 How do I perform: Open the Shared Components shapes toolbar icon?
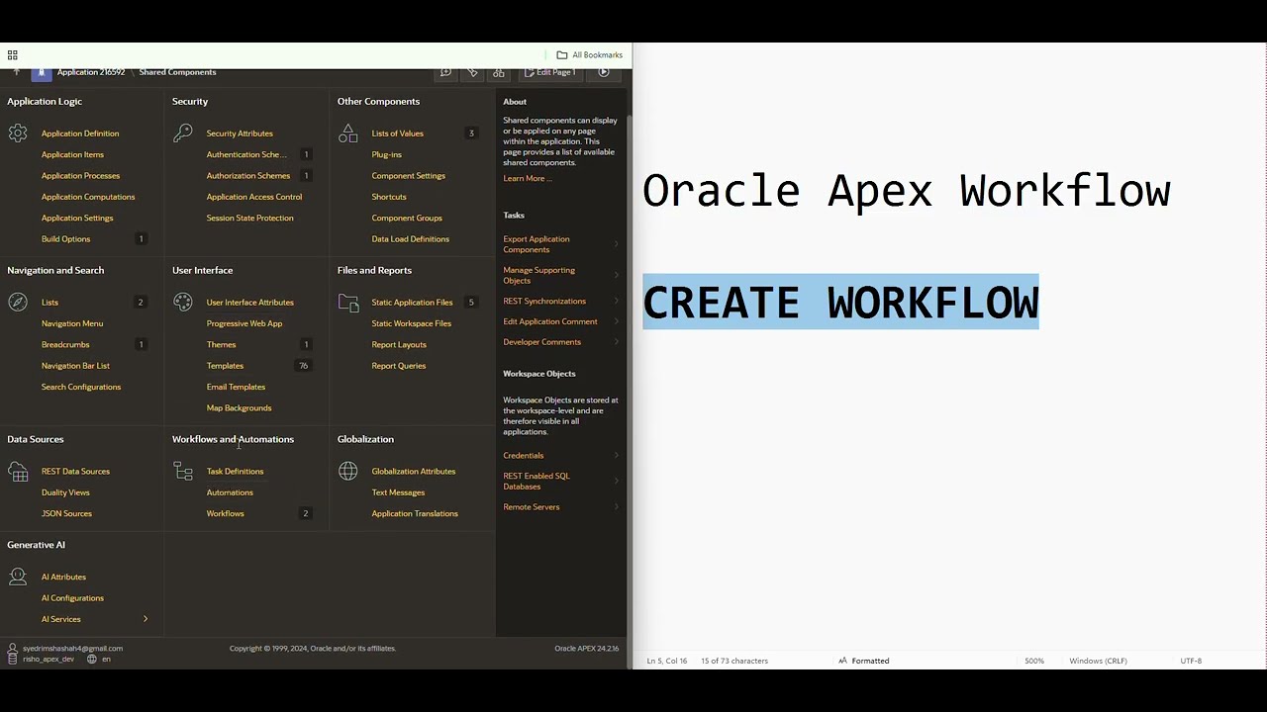tap(499, 72)
